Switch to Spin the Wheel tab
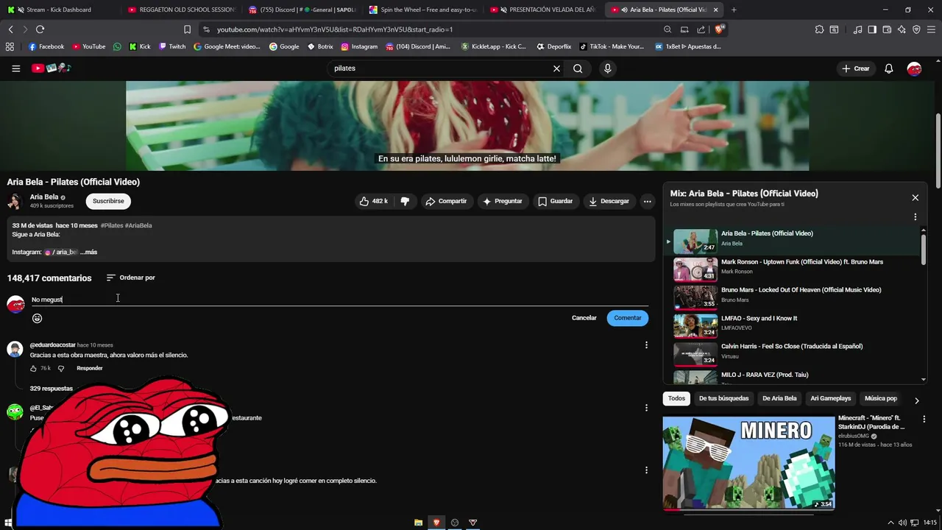This screenshot has height=530, width=942. [422, 10]
